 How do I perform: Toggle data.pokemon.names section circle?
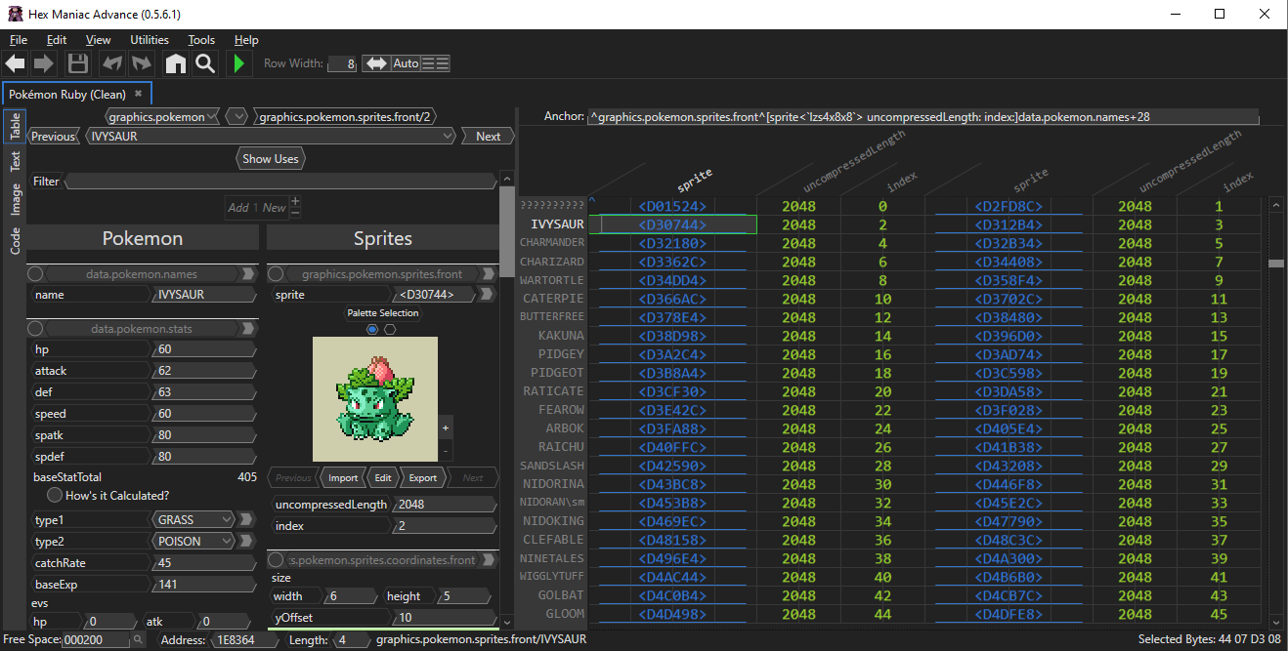coord(35,274)
